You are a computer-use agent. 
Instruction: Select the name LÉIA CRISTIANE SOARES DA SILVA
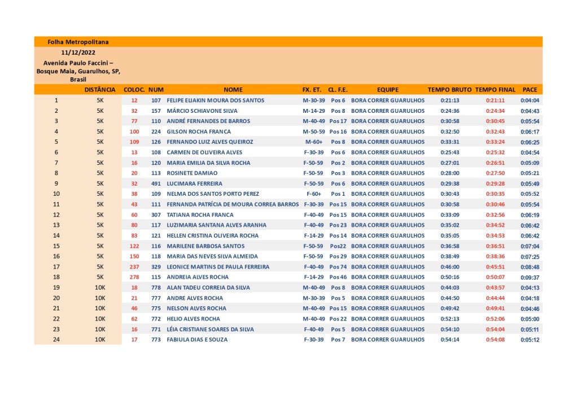click(x=210, y=330)
